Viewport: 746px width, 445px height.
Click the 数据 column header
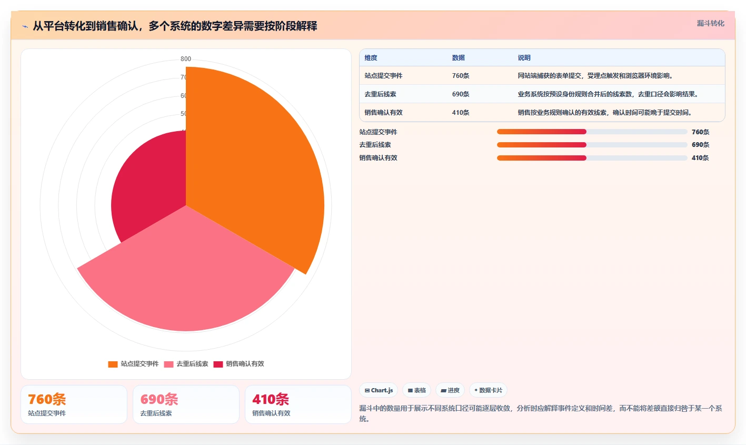459,58
